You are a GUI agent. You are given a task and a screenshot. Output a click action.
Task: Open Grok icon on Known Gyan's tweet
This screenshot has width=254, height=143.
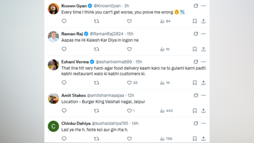click(196, 6)
